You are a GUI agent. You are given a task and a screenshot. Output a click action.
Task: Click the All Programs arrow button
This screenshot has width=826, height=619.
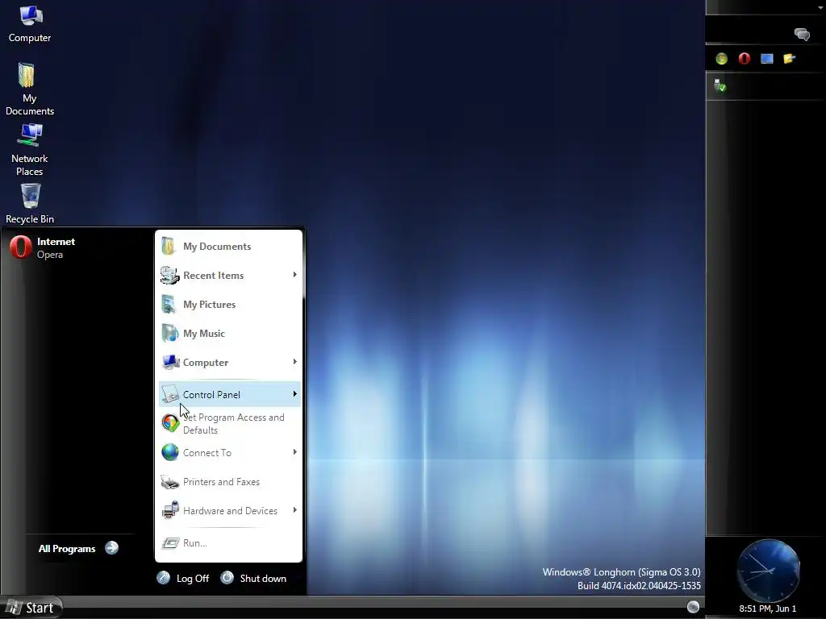[x=111, y=548]
